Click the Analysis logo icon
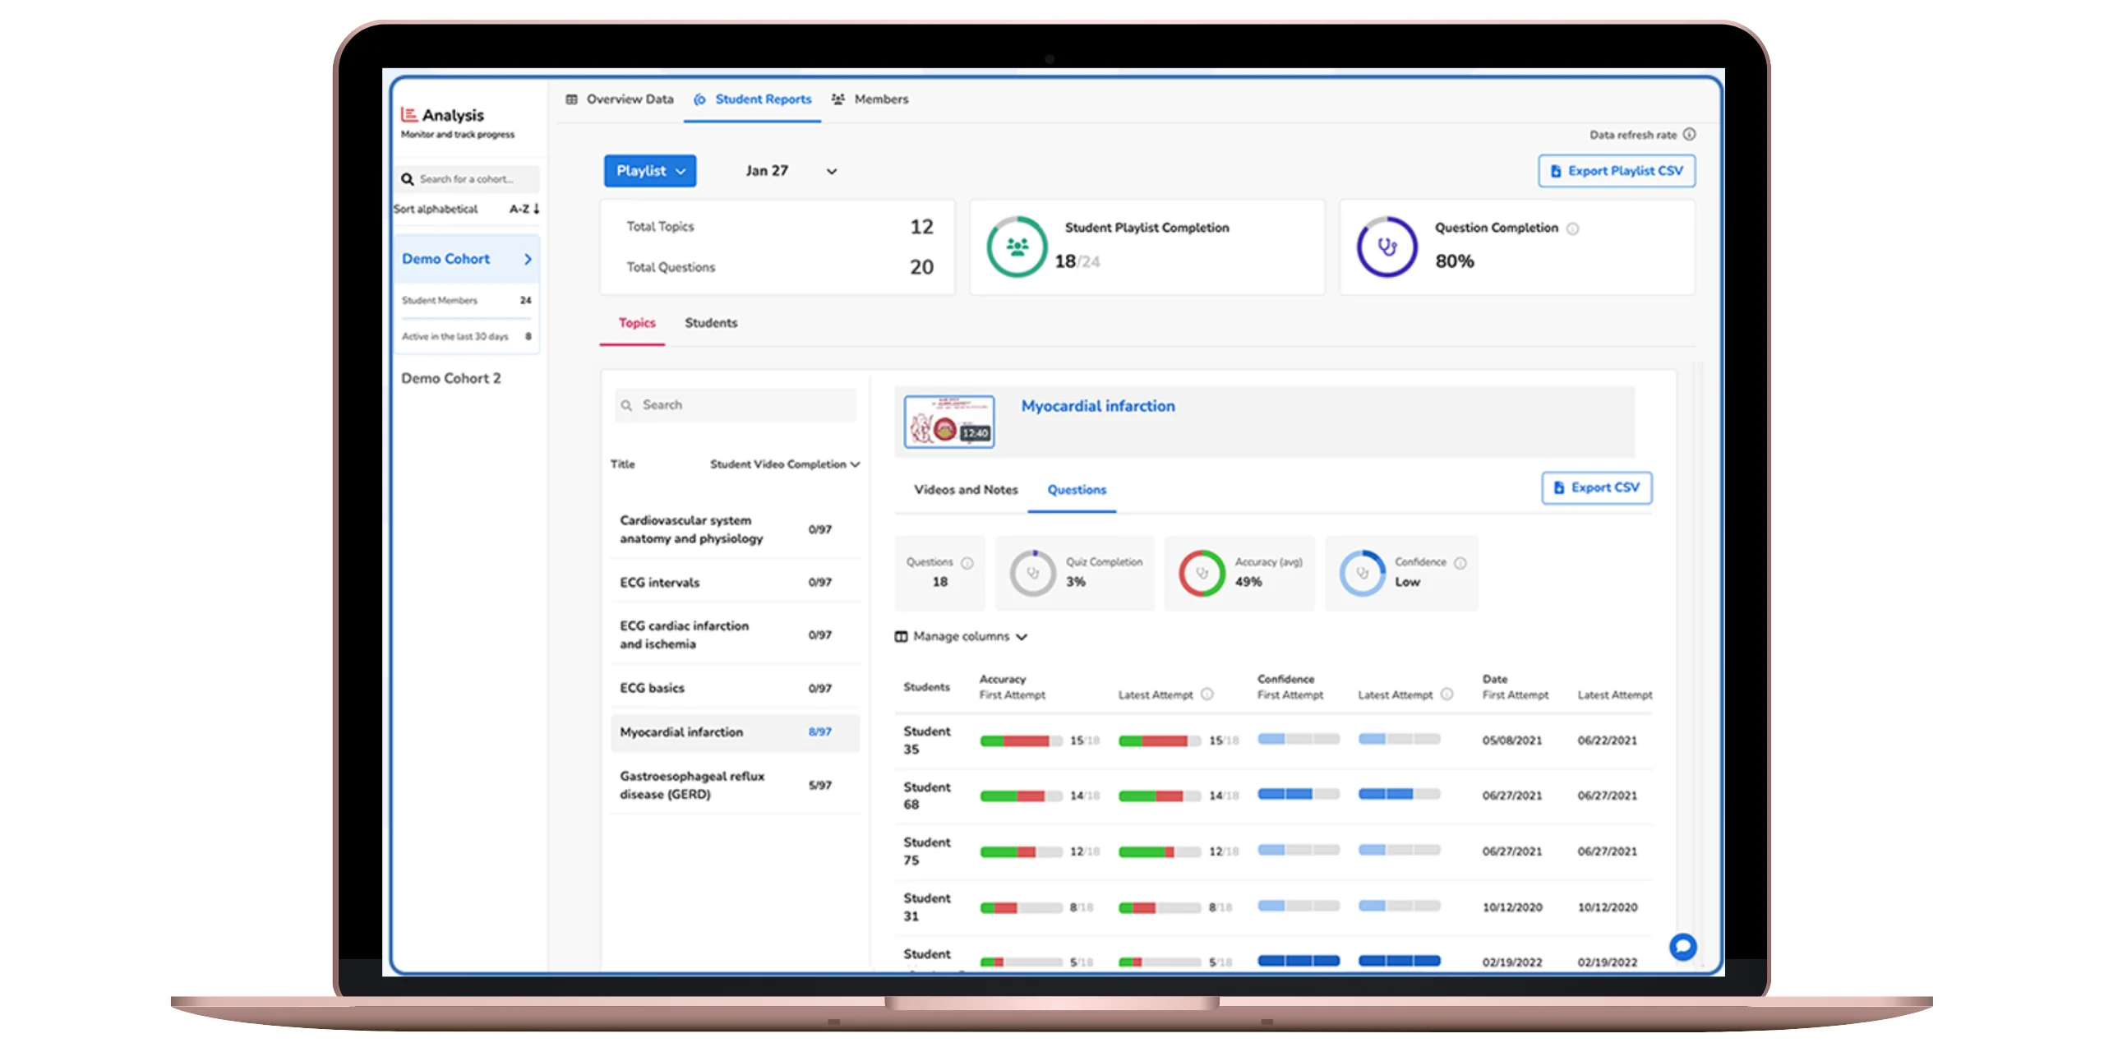Screen dimensions: 2104x1052 pyautogui.click(x=408, y=115)
